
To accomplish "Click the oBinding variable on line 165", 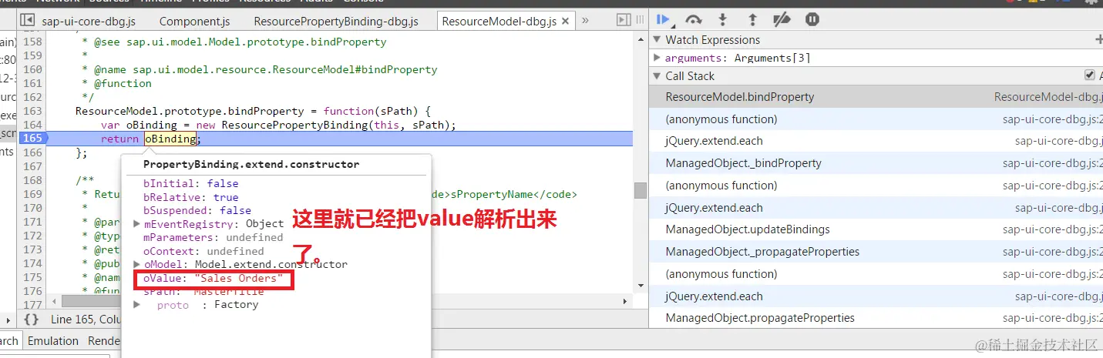I will tap(170, 139).
